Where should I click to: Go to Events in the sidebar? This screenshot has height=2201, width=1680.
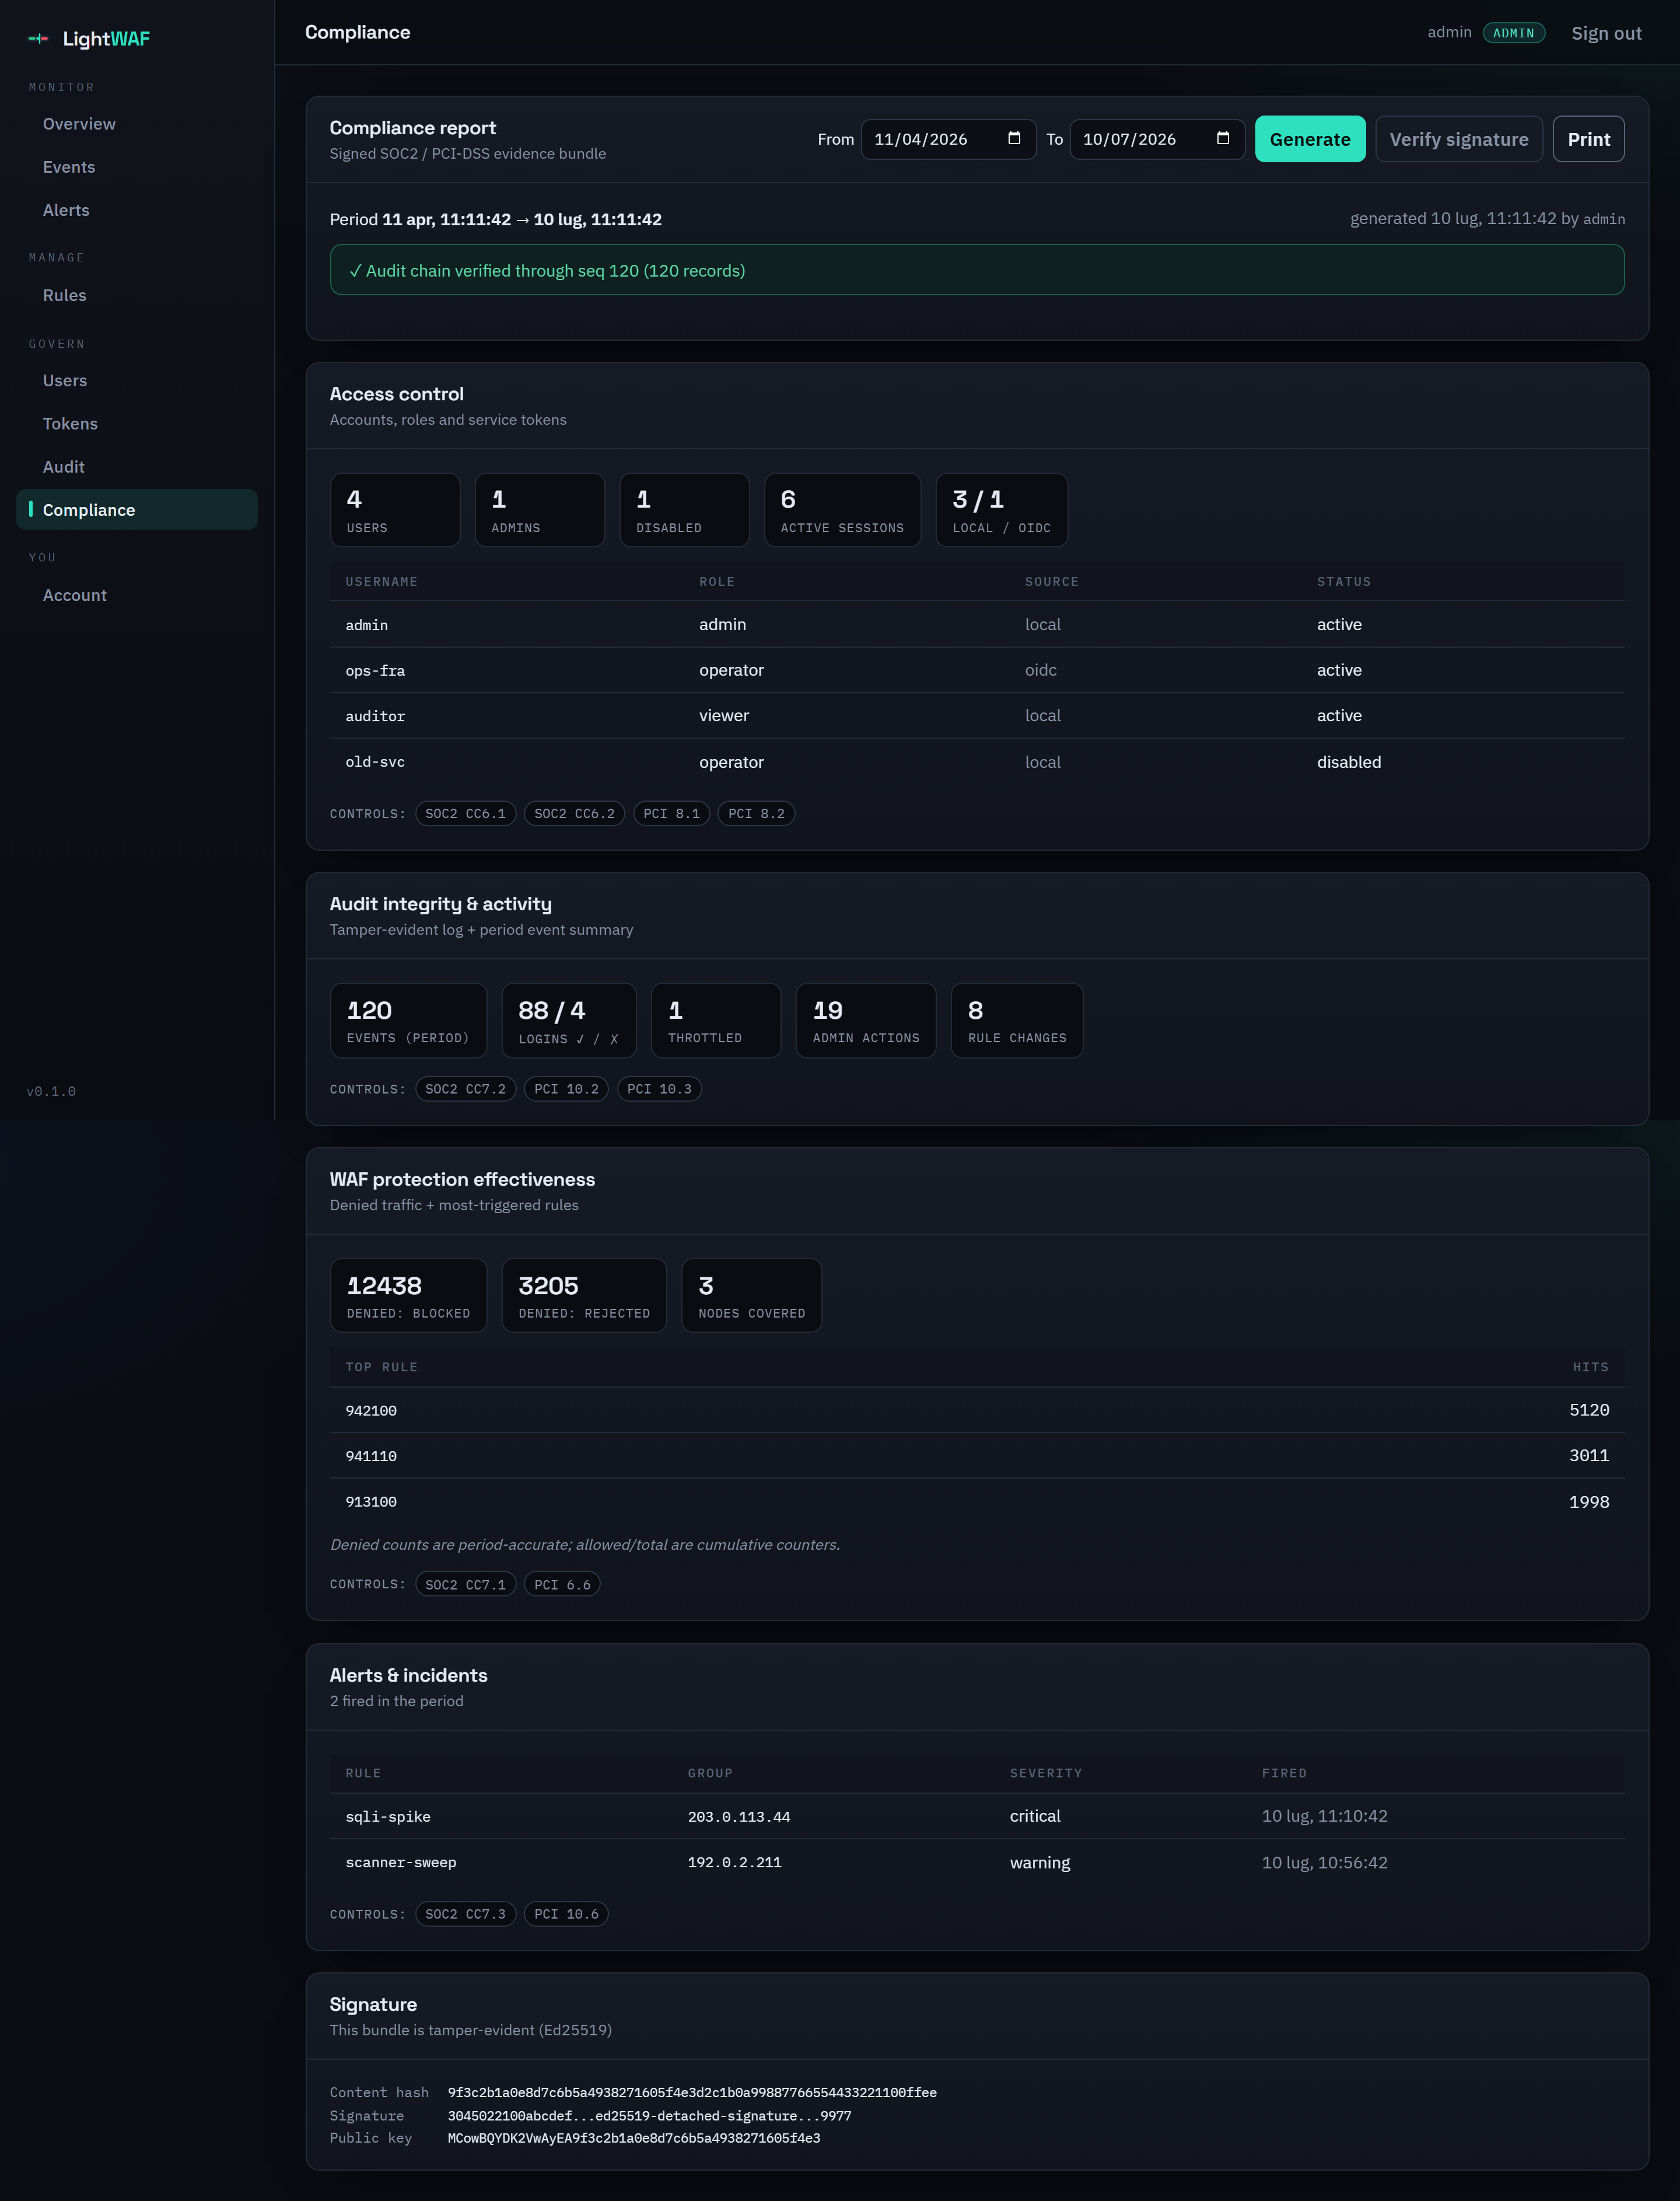coord(137,167)
